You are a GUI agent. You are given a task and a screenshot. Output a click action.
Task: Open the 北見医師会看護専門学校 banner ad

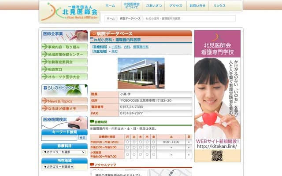(217, 96)
